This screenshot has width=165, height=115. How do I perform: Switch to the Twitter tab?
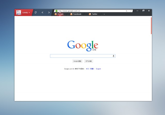click(x=93, y=14)
